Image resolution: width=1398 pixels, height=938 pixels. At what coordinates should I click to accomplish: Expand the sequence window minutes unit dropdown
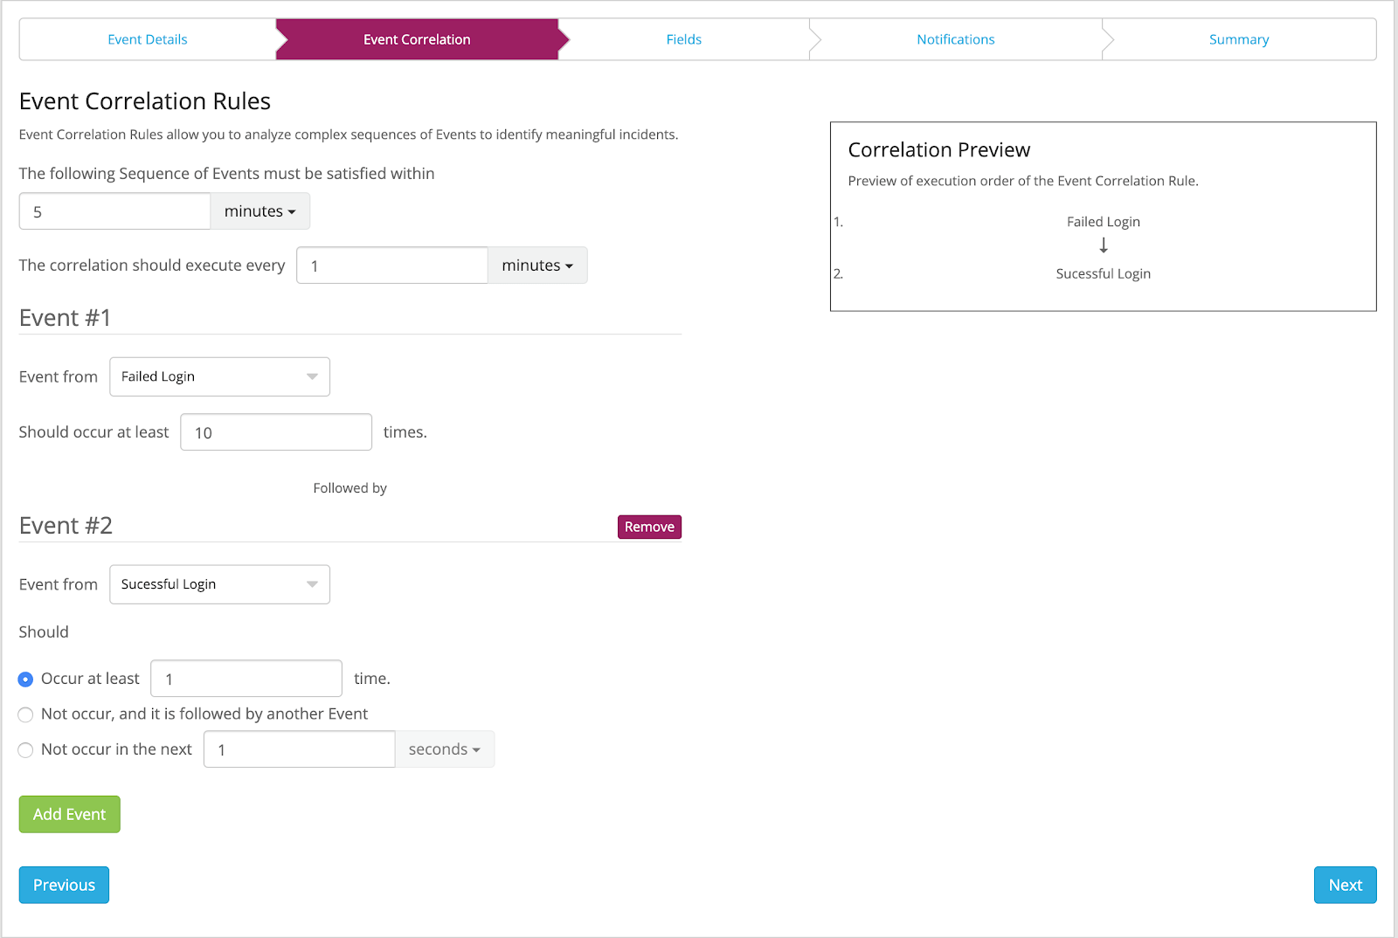click(260, 211)
